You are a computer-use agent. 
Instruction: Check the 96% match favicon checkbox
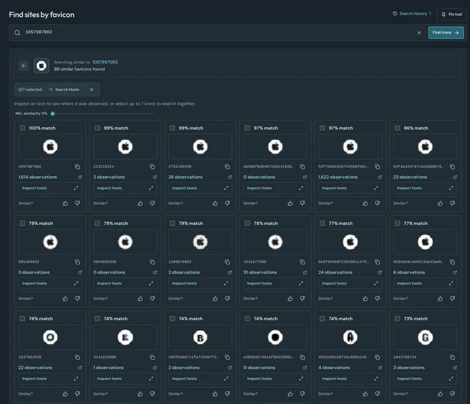point(397,128)
